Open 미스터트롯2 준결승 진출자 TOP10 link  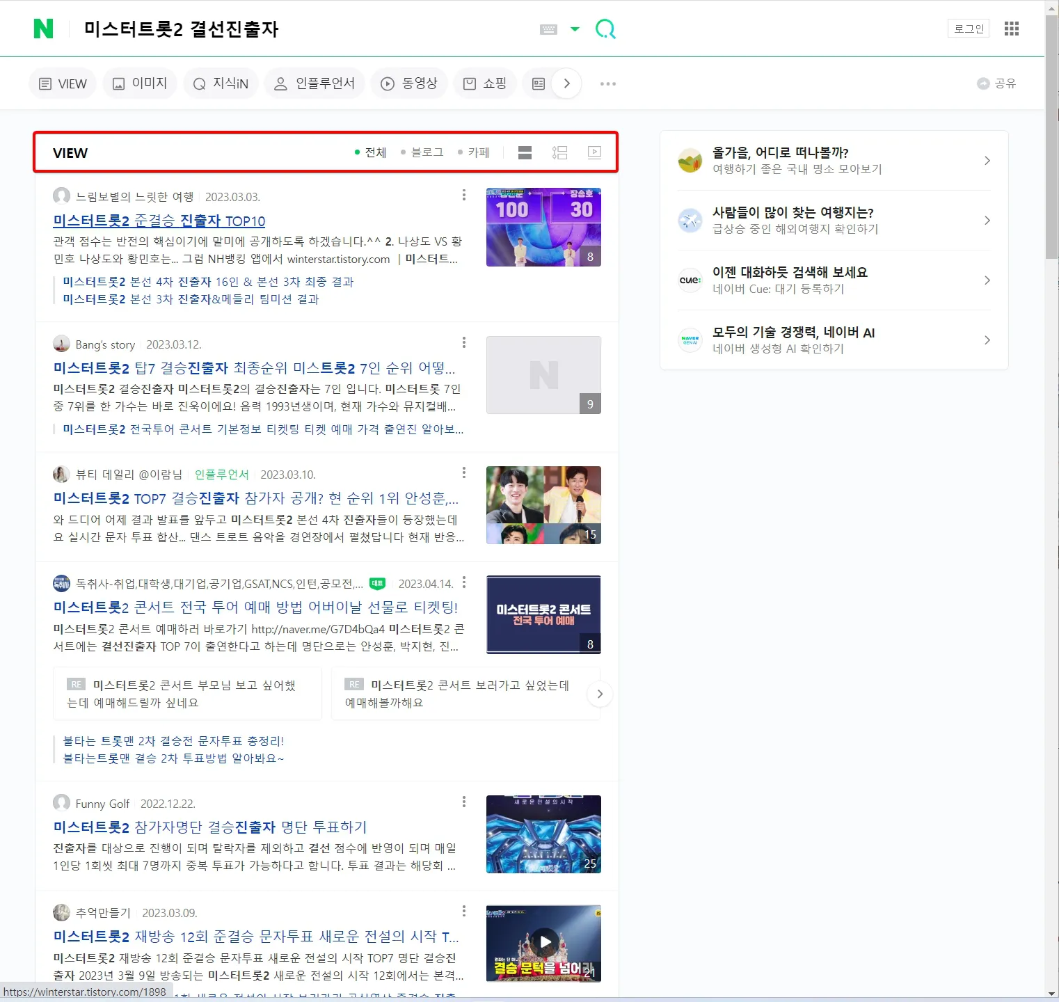pos(159,221)
